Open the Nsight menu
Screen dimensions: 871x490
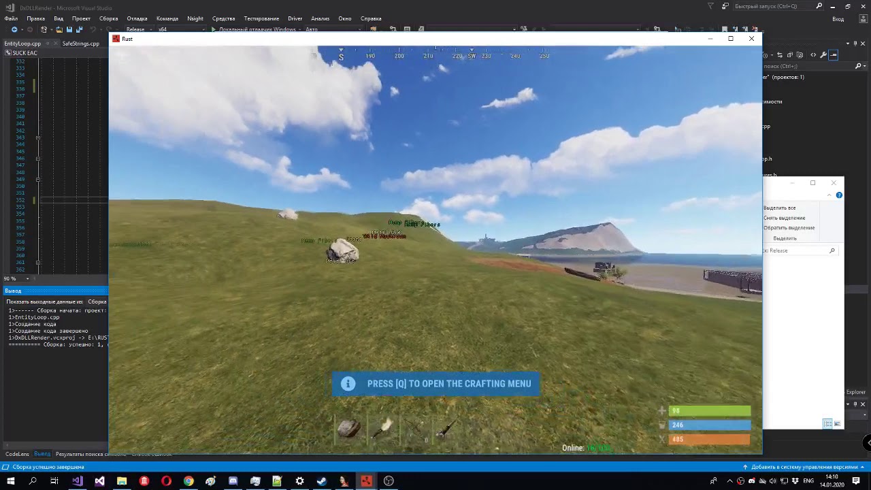[x=195, y=18]
